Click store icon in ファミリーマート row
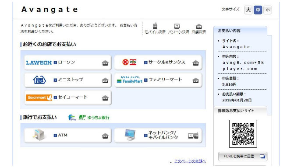The width and height of the screenshot is (294, 167). (195, 80)
